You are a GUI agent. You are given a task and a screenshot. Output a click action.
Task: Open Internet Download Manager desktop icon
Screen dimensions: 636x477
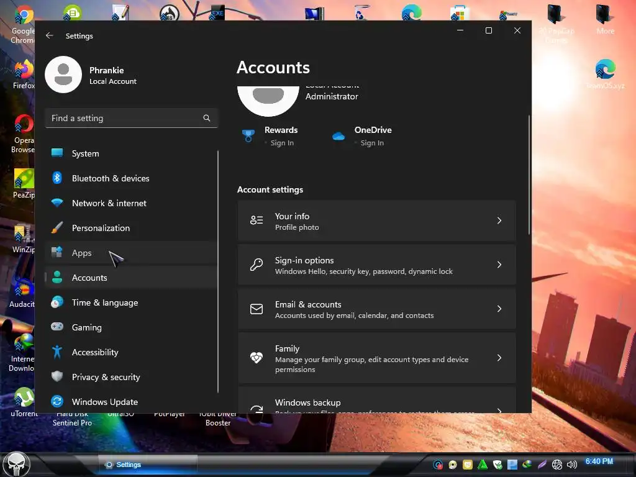pyautogui.click(x=22, y=353)
